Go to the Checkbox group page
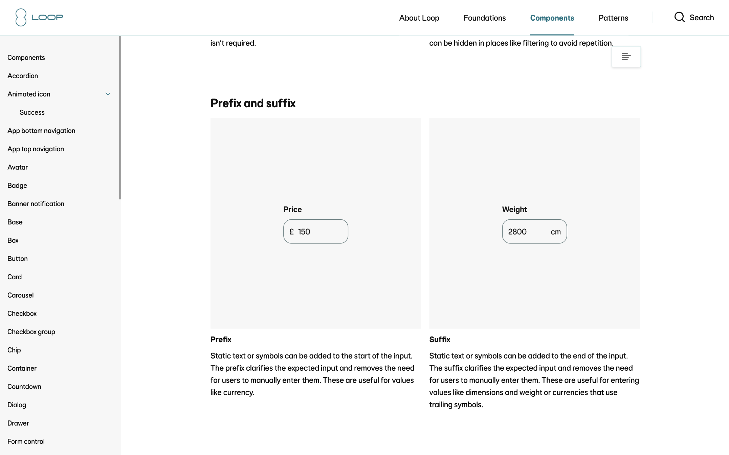 coord(31,332)
